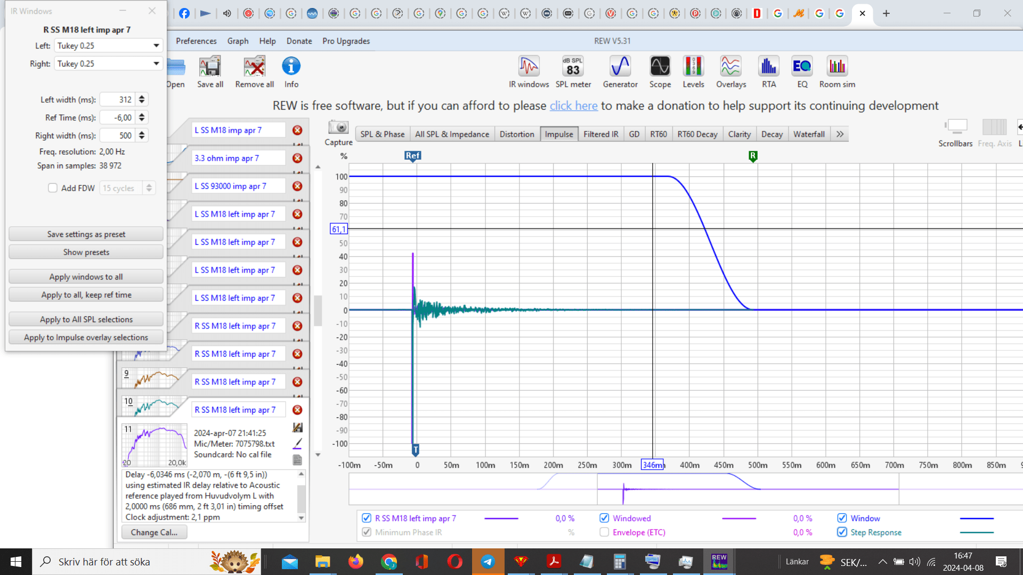Expand more graph tabs with chevrons
Screen dimensions: 1023x575
click(840, 134)
